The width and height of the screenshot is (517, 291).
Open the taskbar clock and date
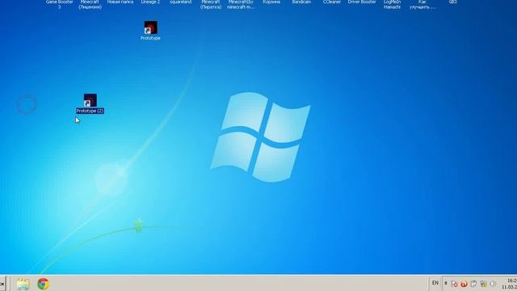[x=510, y=284]
